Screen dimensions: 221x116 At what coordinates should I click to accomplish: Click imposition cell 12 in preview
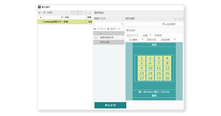click(167, 68)
